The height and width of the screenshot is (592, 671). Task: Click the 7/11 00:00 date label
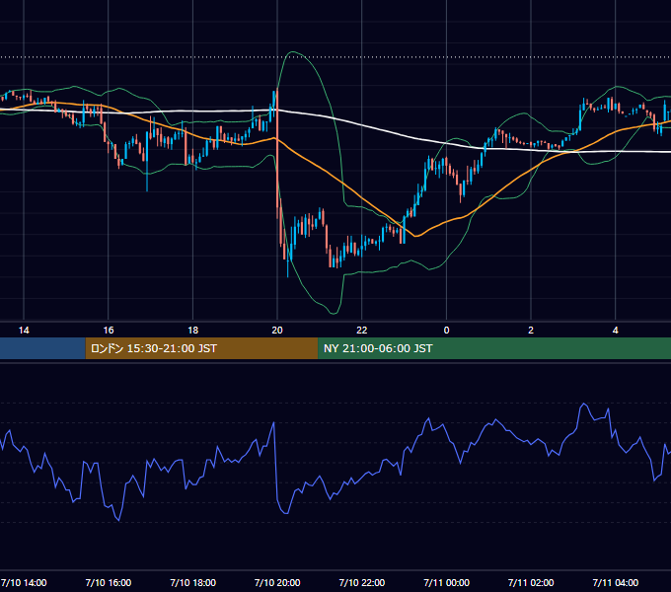pos(446,582)
